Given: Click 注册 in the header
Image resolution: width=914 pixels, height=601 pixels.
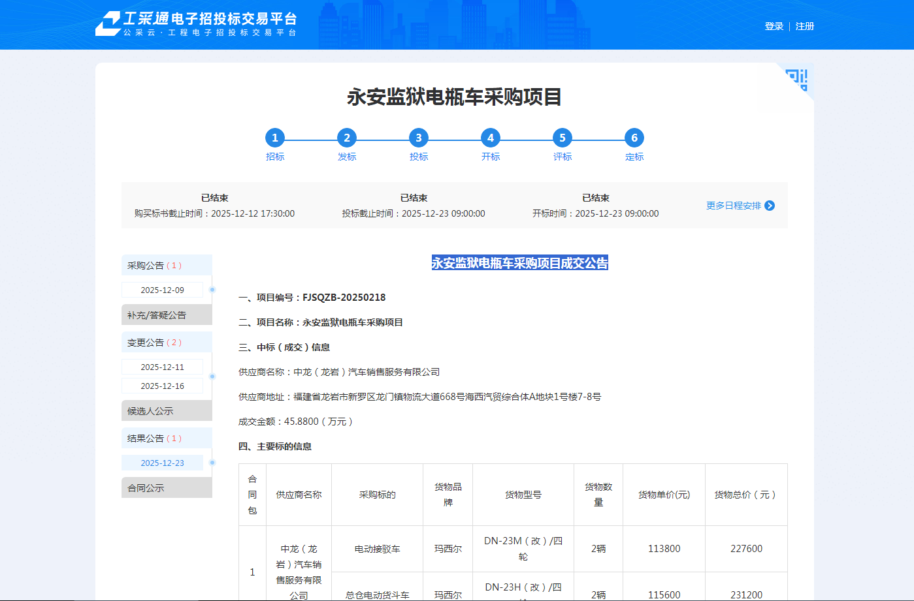Looking at the screenshot, I should pos(804,26).
